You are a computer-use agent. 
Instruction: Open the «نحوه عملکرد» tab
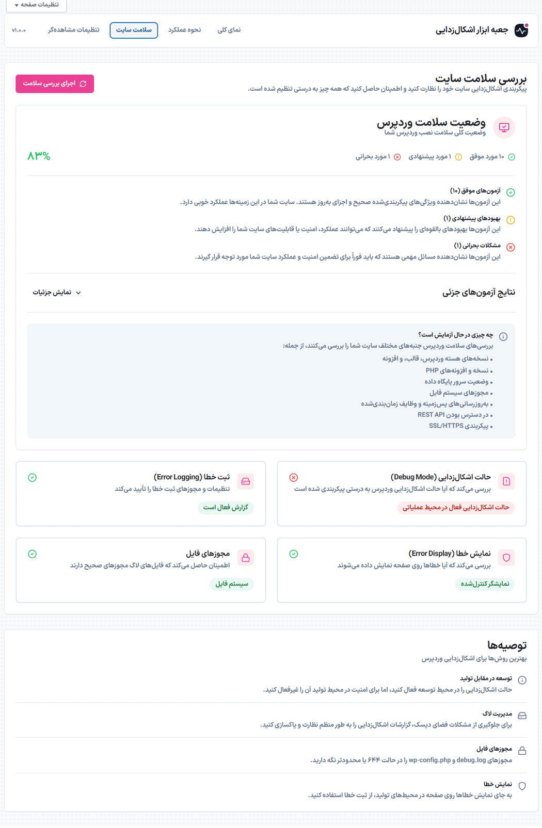tap(184, 30)
